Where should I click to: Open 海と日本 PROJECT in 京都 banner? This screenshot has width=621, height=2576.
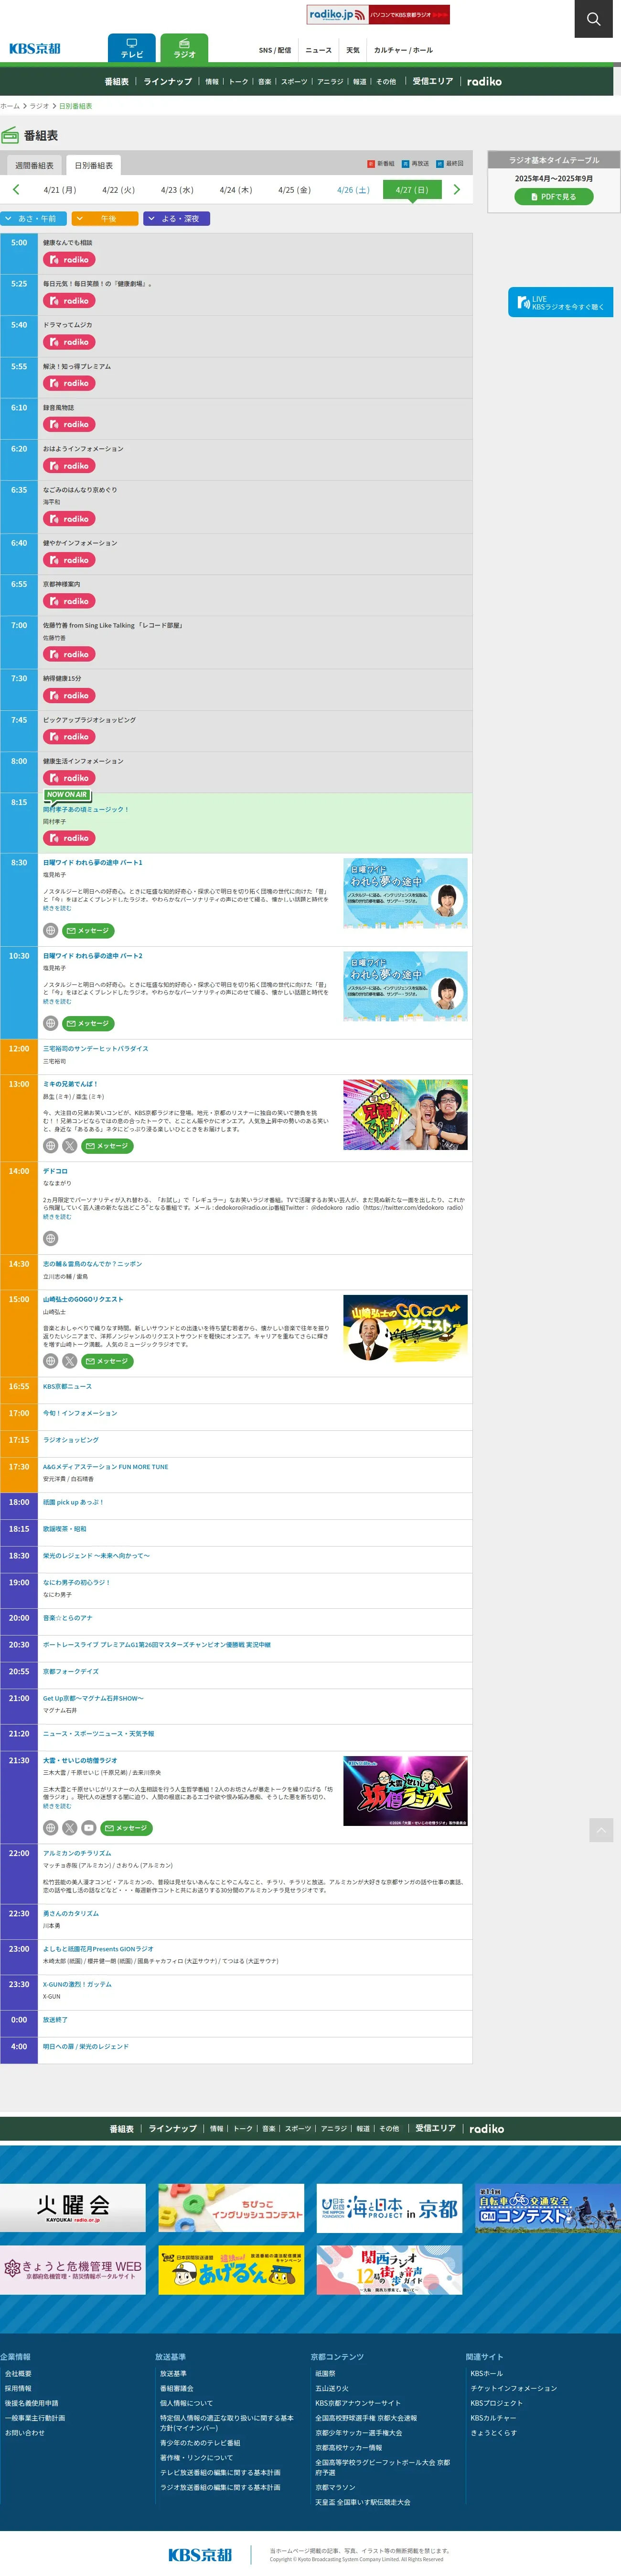(x=389, y=2207)
